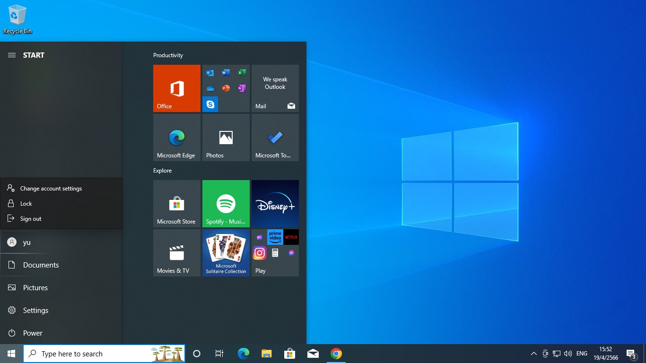Open Cortana circle on the taskbar
Screen dimensions: 646x363
coord(197,354)
